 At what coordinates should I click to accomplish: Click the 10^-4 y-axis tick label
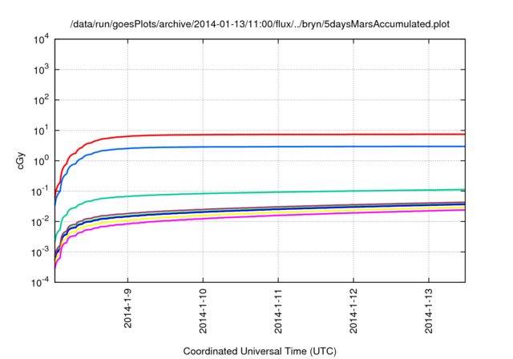pyautogui.click(x=40, y=281)
